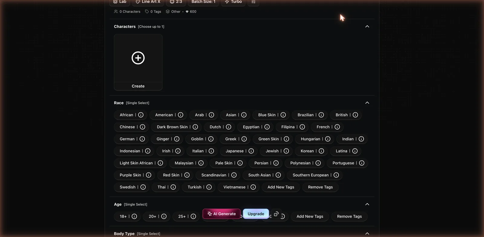Choose the 25+ age tag
484x237 pixels.
[x=182, y=216]
